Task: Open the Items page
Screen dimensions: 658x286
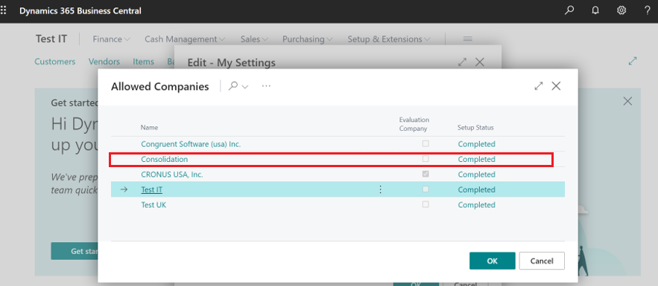Action: (144, 62)
